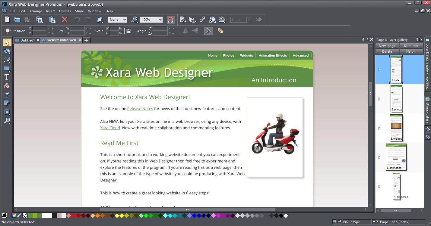Select the Selector arrow tool
Image resolution: width=431 pixels, height=226 pixels.
7,42
